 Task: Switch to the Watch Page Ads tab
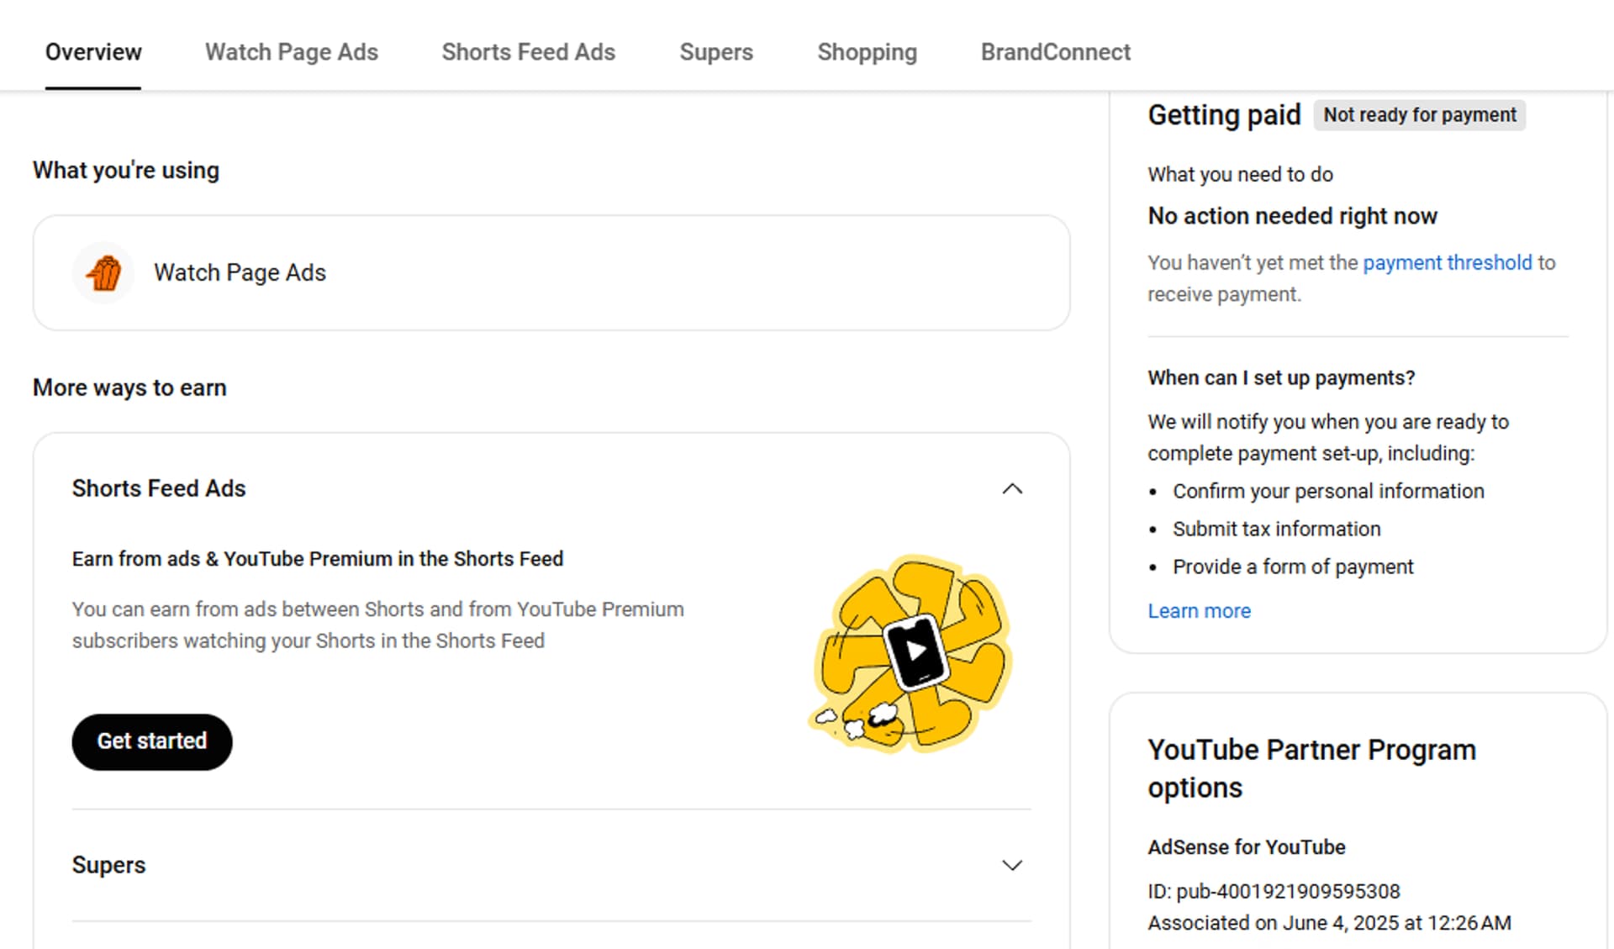coord(291,52)
